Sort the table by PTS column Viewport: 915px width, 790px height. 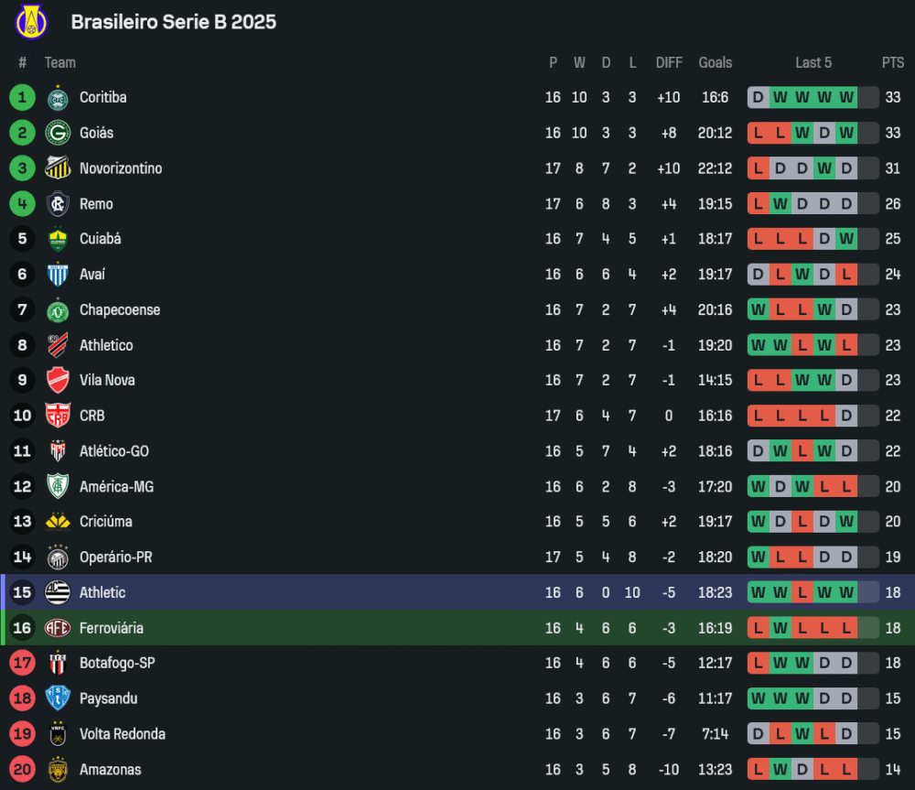[893, 62]
